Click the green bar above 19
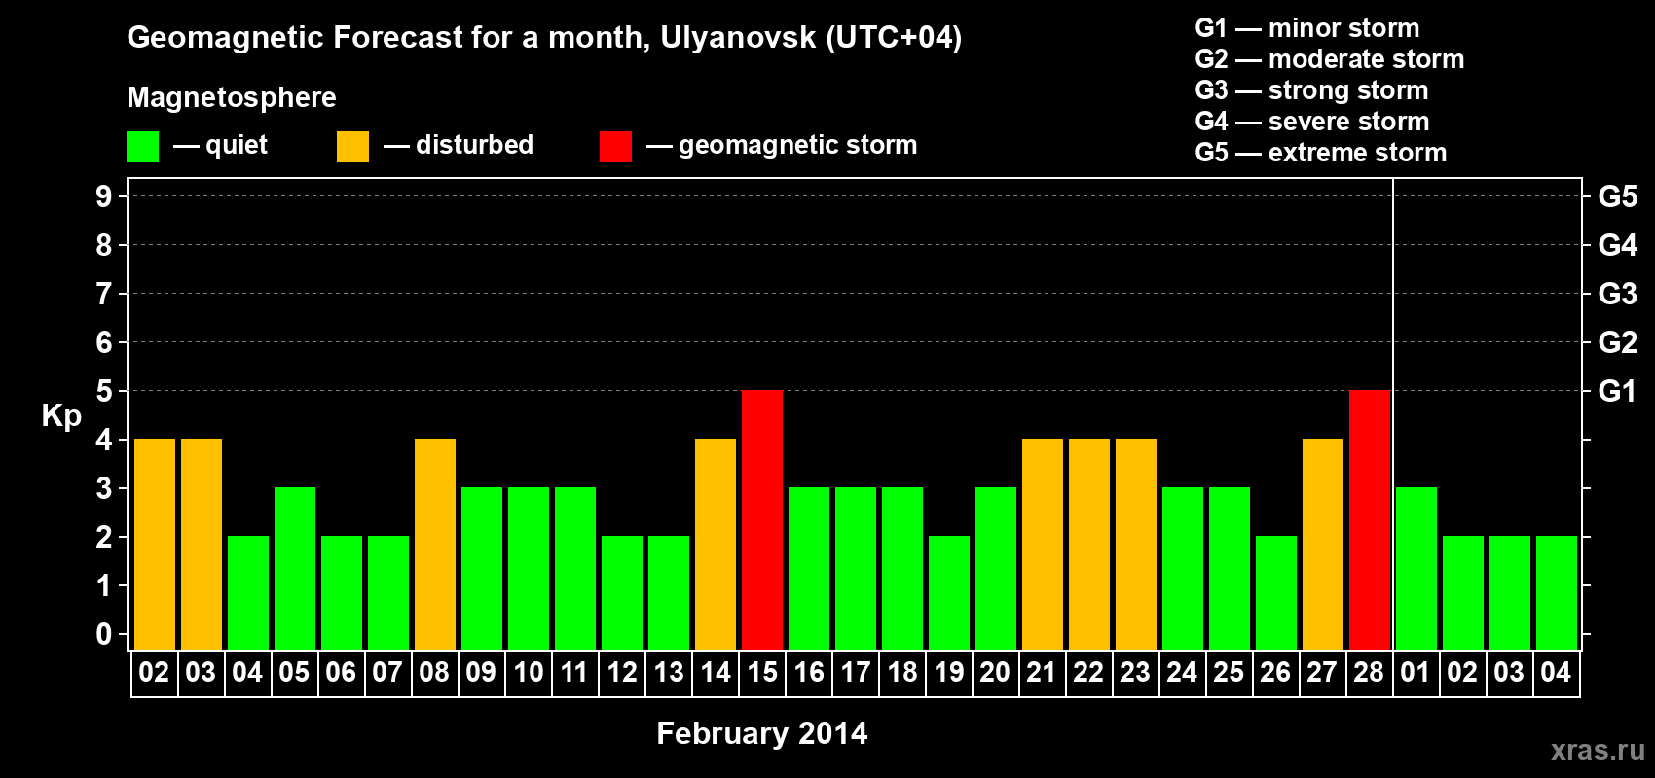The height and width of the screenshot is (778, 1655). click(x=949, y=593)
